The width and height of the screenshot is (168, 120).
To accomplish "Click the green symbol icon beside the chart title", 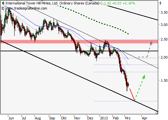I will click(3, 3).
